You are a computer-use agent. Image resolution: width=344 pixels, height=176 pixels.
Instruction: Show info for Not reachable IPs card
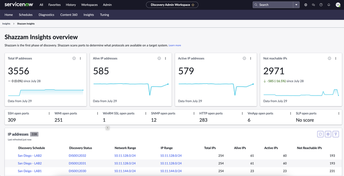click(x=329, y=58)
